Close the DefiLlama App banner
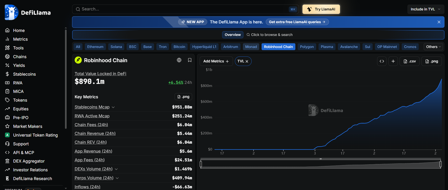The height and width of the screenshot is (190, 448). [439, 22]
